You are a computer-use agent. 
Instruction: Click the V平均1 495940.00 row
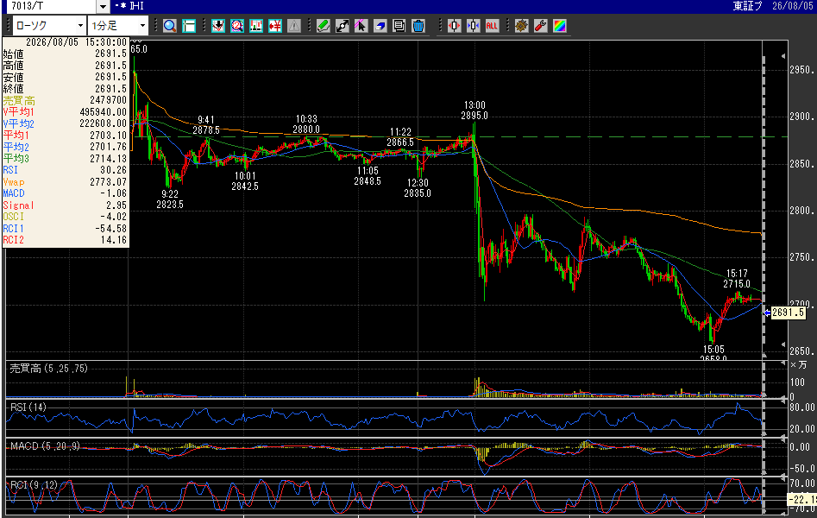65,112
